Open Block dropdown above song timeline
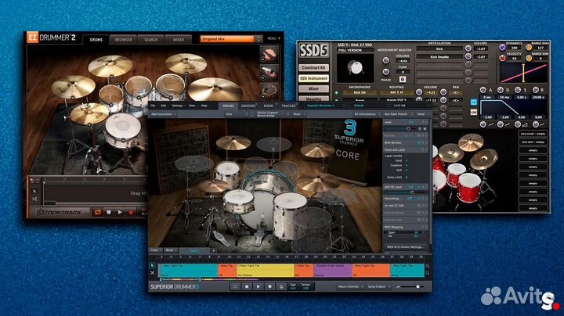 click(x=171, y=250)
